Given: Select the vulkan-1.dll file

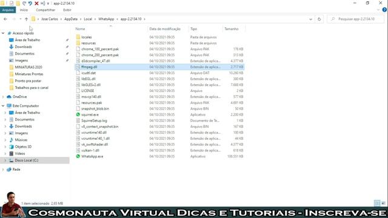Looking at the screenshot, I should pyautogui.click(x=90, y=150).
